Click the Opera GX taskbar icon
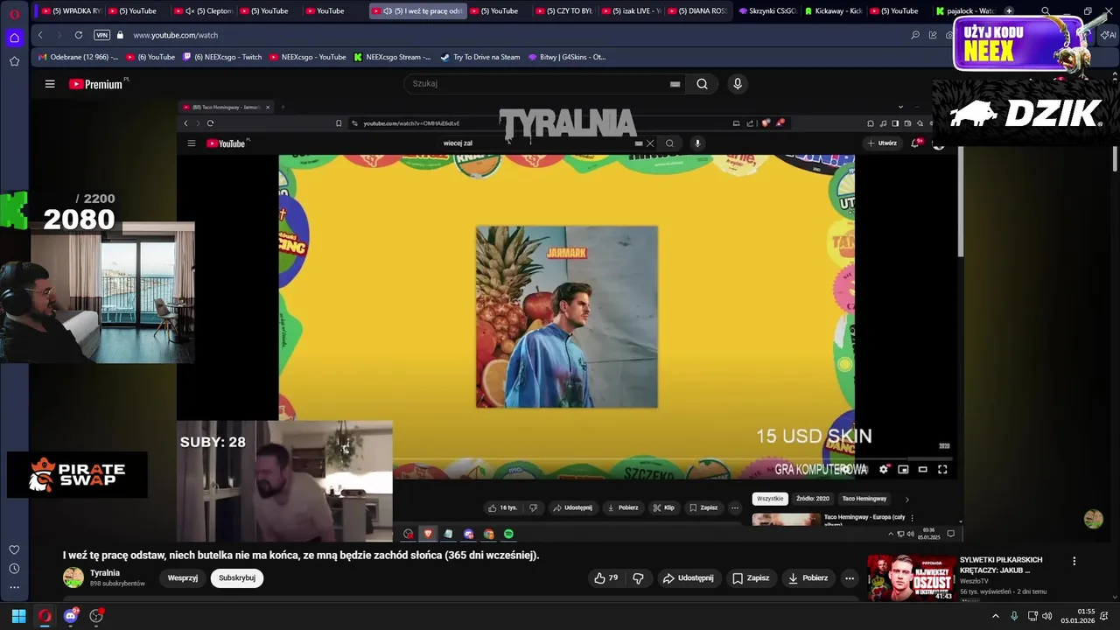This screenshot has height=630, width=1120. (x=45, y=616)
